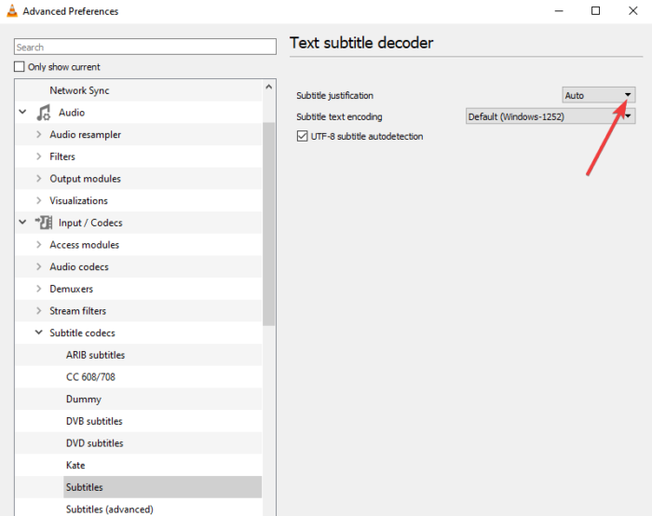
Task: Click the Text subtitle decoder heading
Action: [361, 43]
